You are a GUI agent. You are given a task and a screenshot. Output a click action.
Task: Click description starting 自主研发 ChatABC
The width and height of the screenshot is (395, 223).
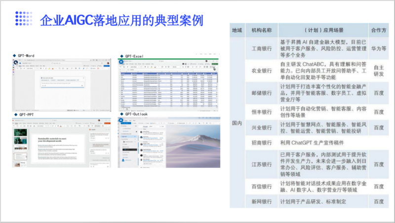tap(323, 71)
